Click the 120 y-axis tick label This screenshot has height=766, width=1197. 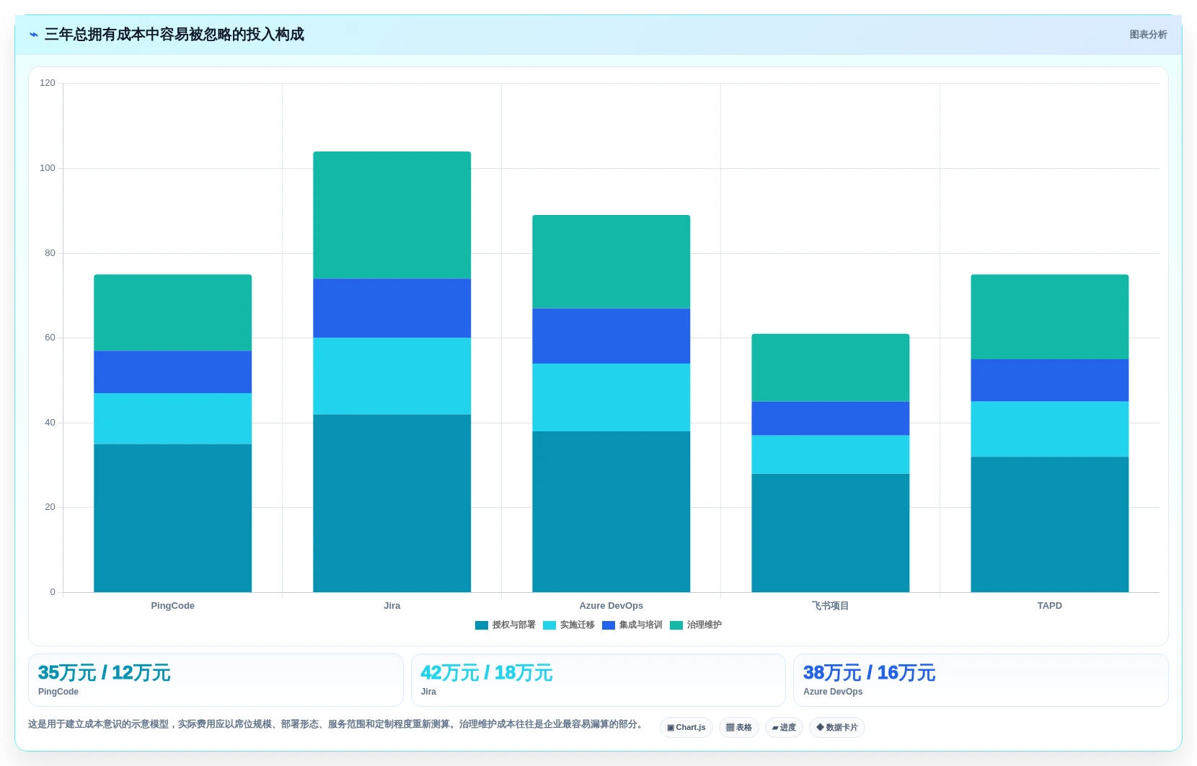[48, 83]
